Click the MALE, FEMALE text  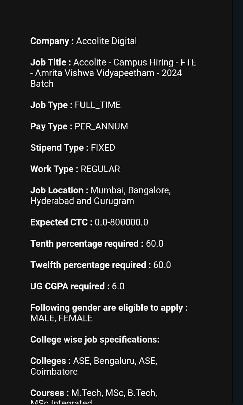pyautogui.click(x=62, y=318)
